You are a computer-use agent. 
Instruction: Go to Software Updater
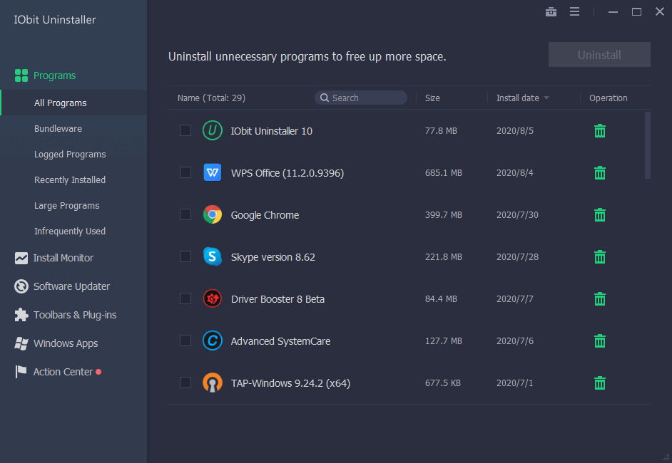[x=71, y=286]
